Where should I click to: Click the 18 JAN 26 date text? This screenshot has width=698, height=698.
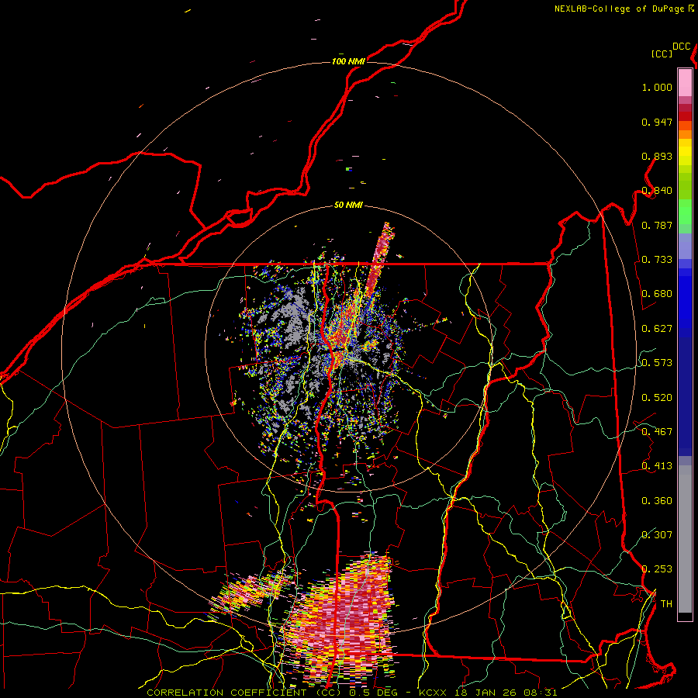484,693
